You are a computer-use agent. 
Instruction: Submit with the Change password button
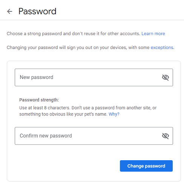coord(146,166)
